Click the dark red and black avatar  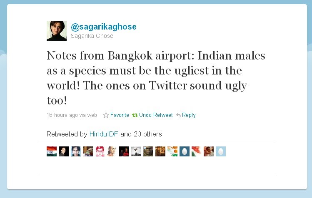(x=124, y=151)
